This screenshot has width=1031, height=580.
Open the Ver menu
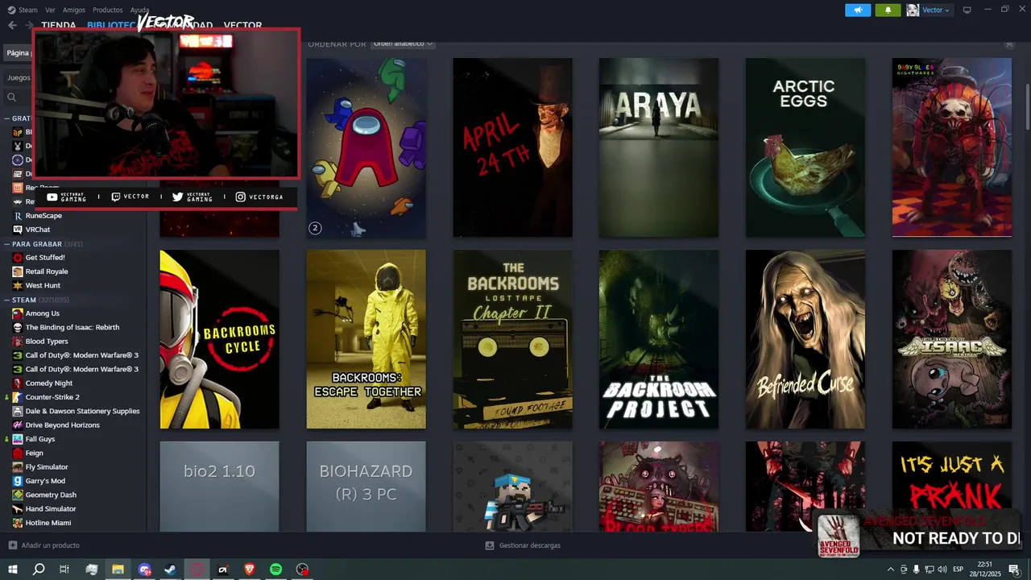point(50,10)
